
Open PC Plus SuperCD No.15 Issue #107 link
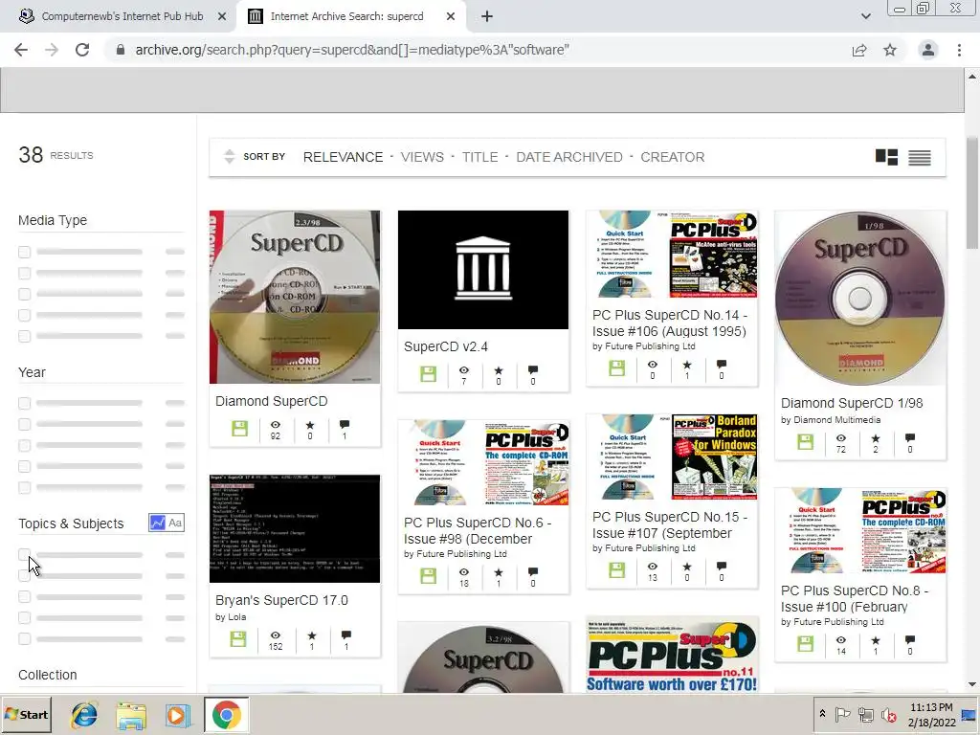point(669,525)
